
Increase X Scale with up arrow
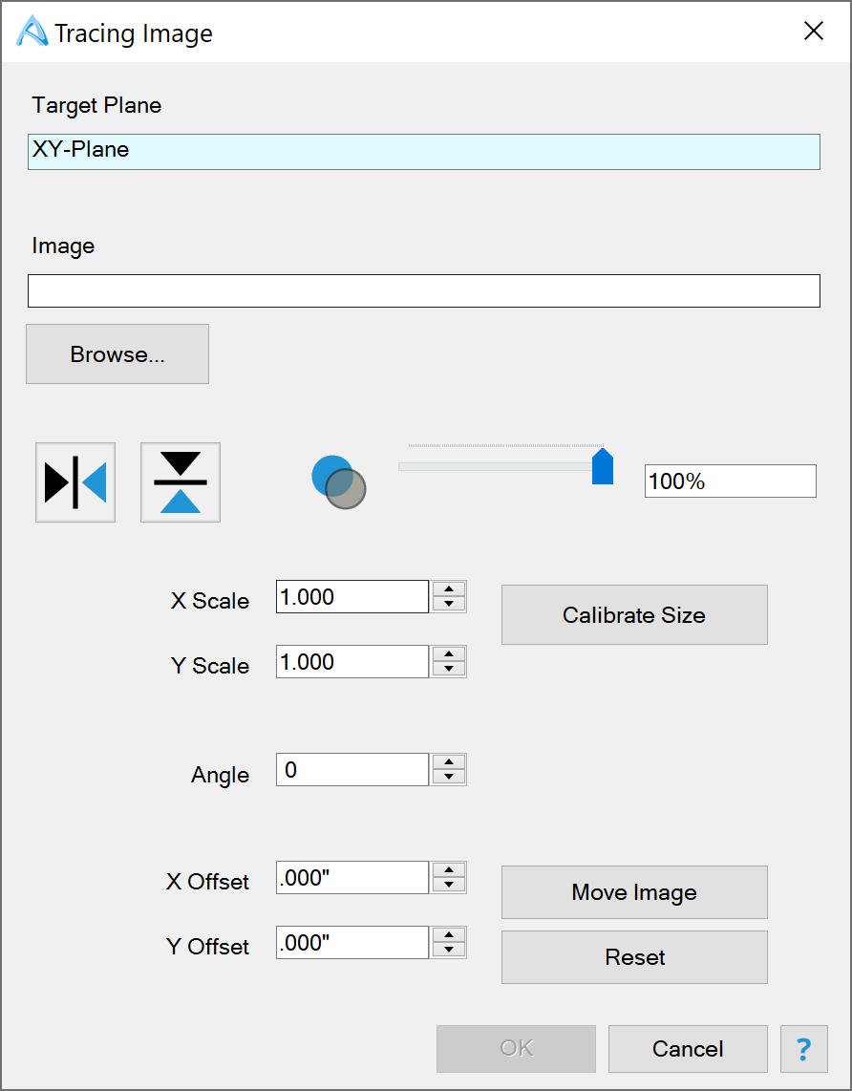449,589
